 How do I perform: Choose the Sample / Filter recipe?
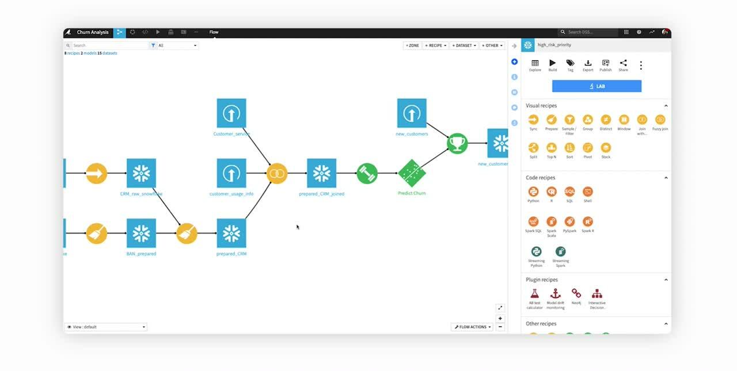(x=569, y=120)
